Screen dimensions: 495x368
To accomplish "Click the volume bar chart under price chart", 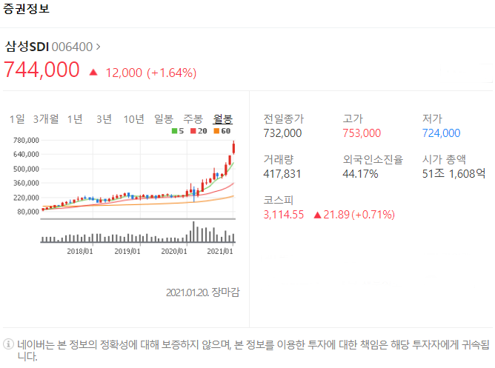I will click(x=138, y=232).
